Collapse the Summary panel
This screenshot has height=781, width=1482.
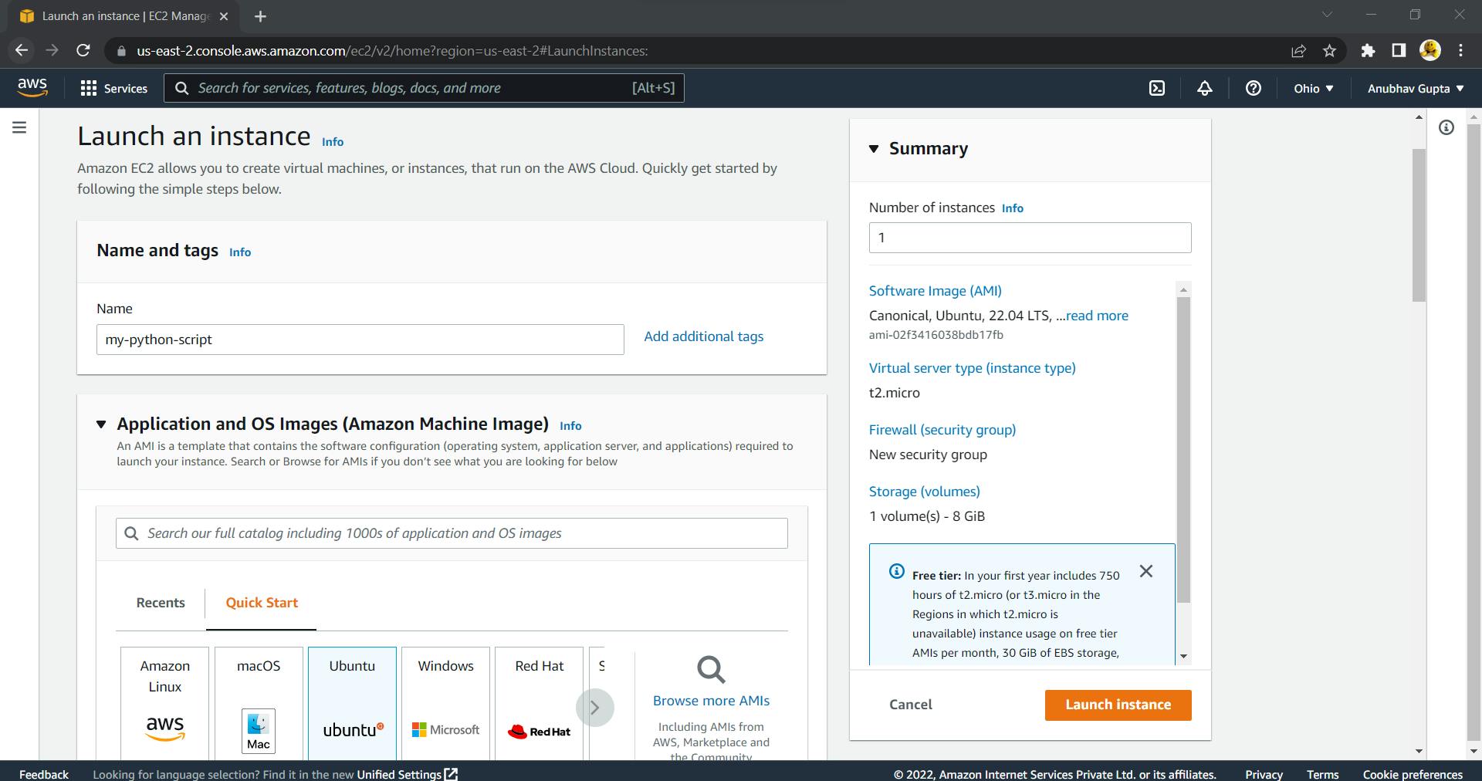click(874, 149)
